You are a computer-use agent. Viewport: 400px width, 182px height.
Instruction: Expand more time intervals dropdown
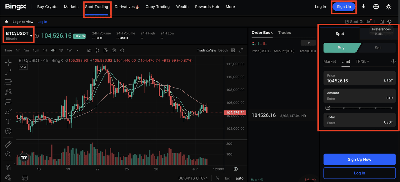pyautogui.click(x=77, y=50)
